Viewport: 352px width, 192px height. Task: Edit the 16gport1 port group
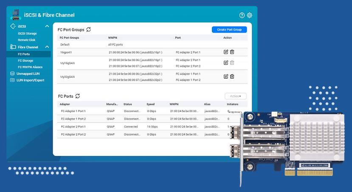click(x=226, y=52)
